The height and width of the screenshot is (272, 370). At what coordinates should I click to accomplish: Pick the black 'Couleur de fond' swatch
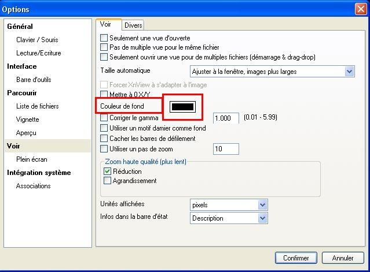pyautogui.click(x=182, y=107)
